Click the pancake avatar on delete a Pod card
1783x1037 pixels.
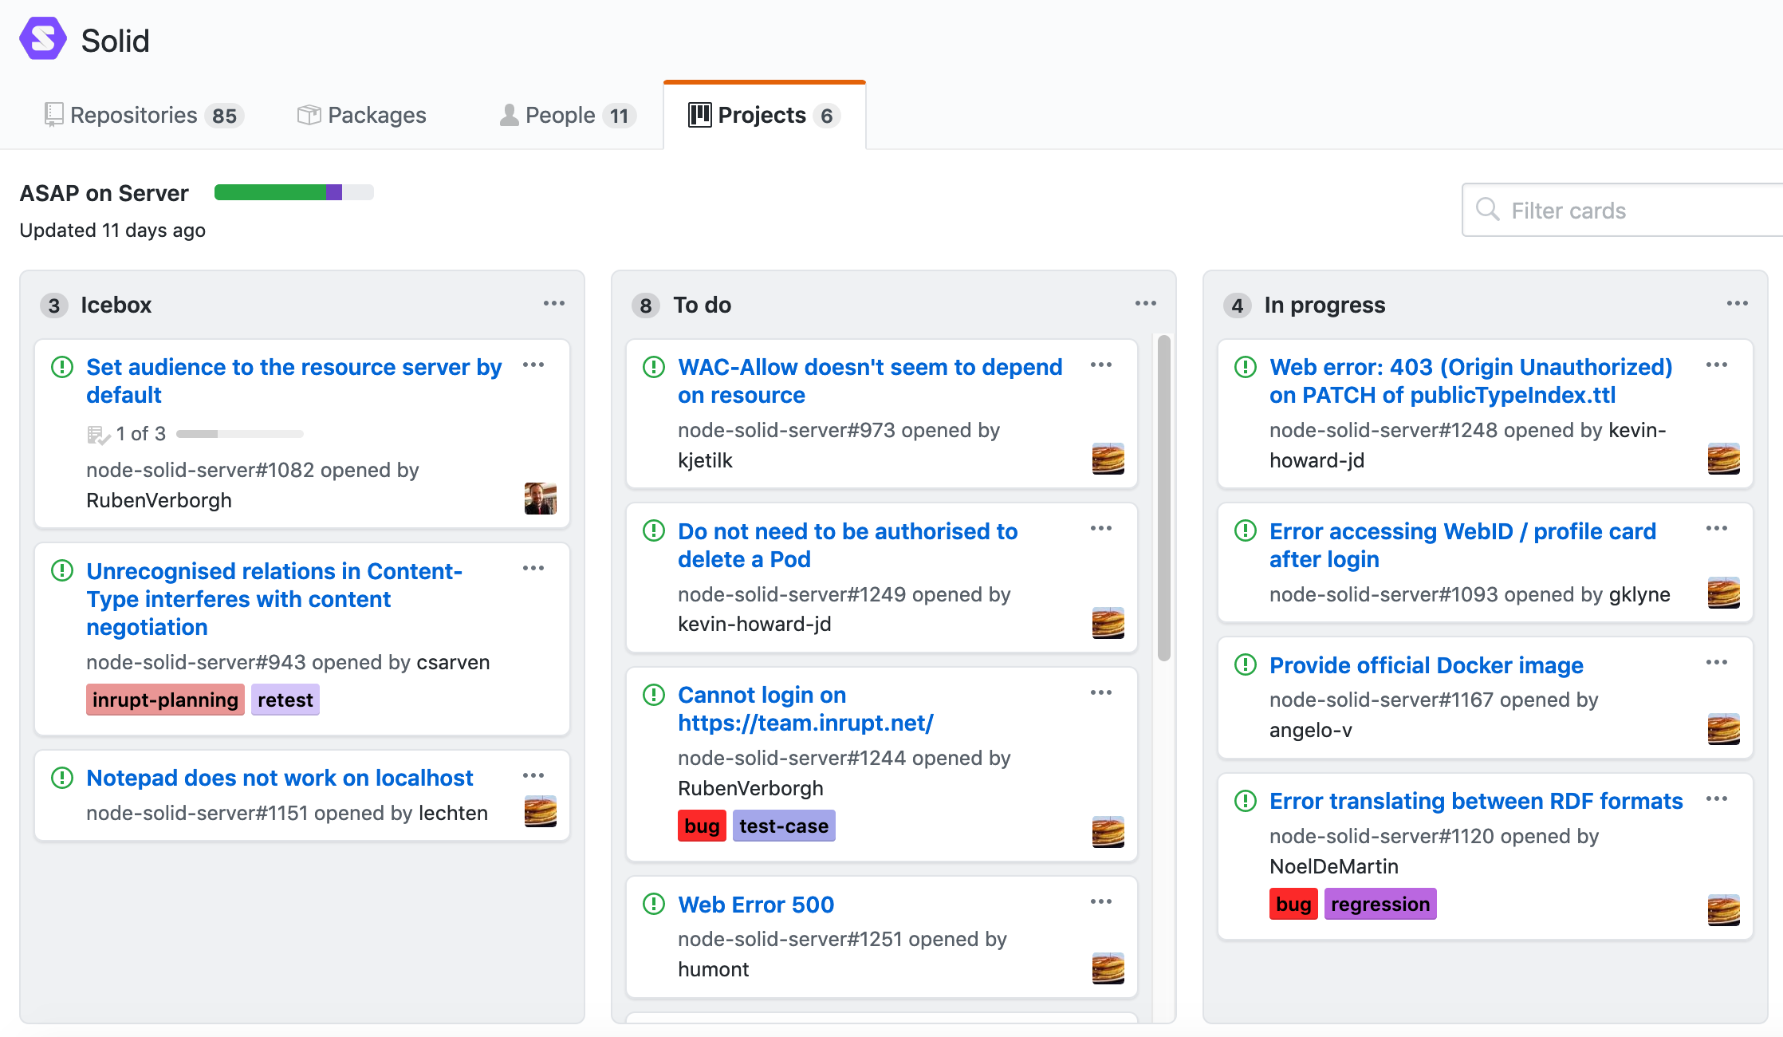pyautogui.click(x=1108, y=623)
